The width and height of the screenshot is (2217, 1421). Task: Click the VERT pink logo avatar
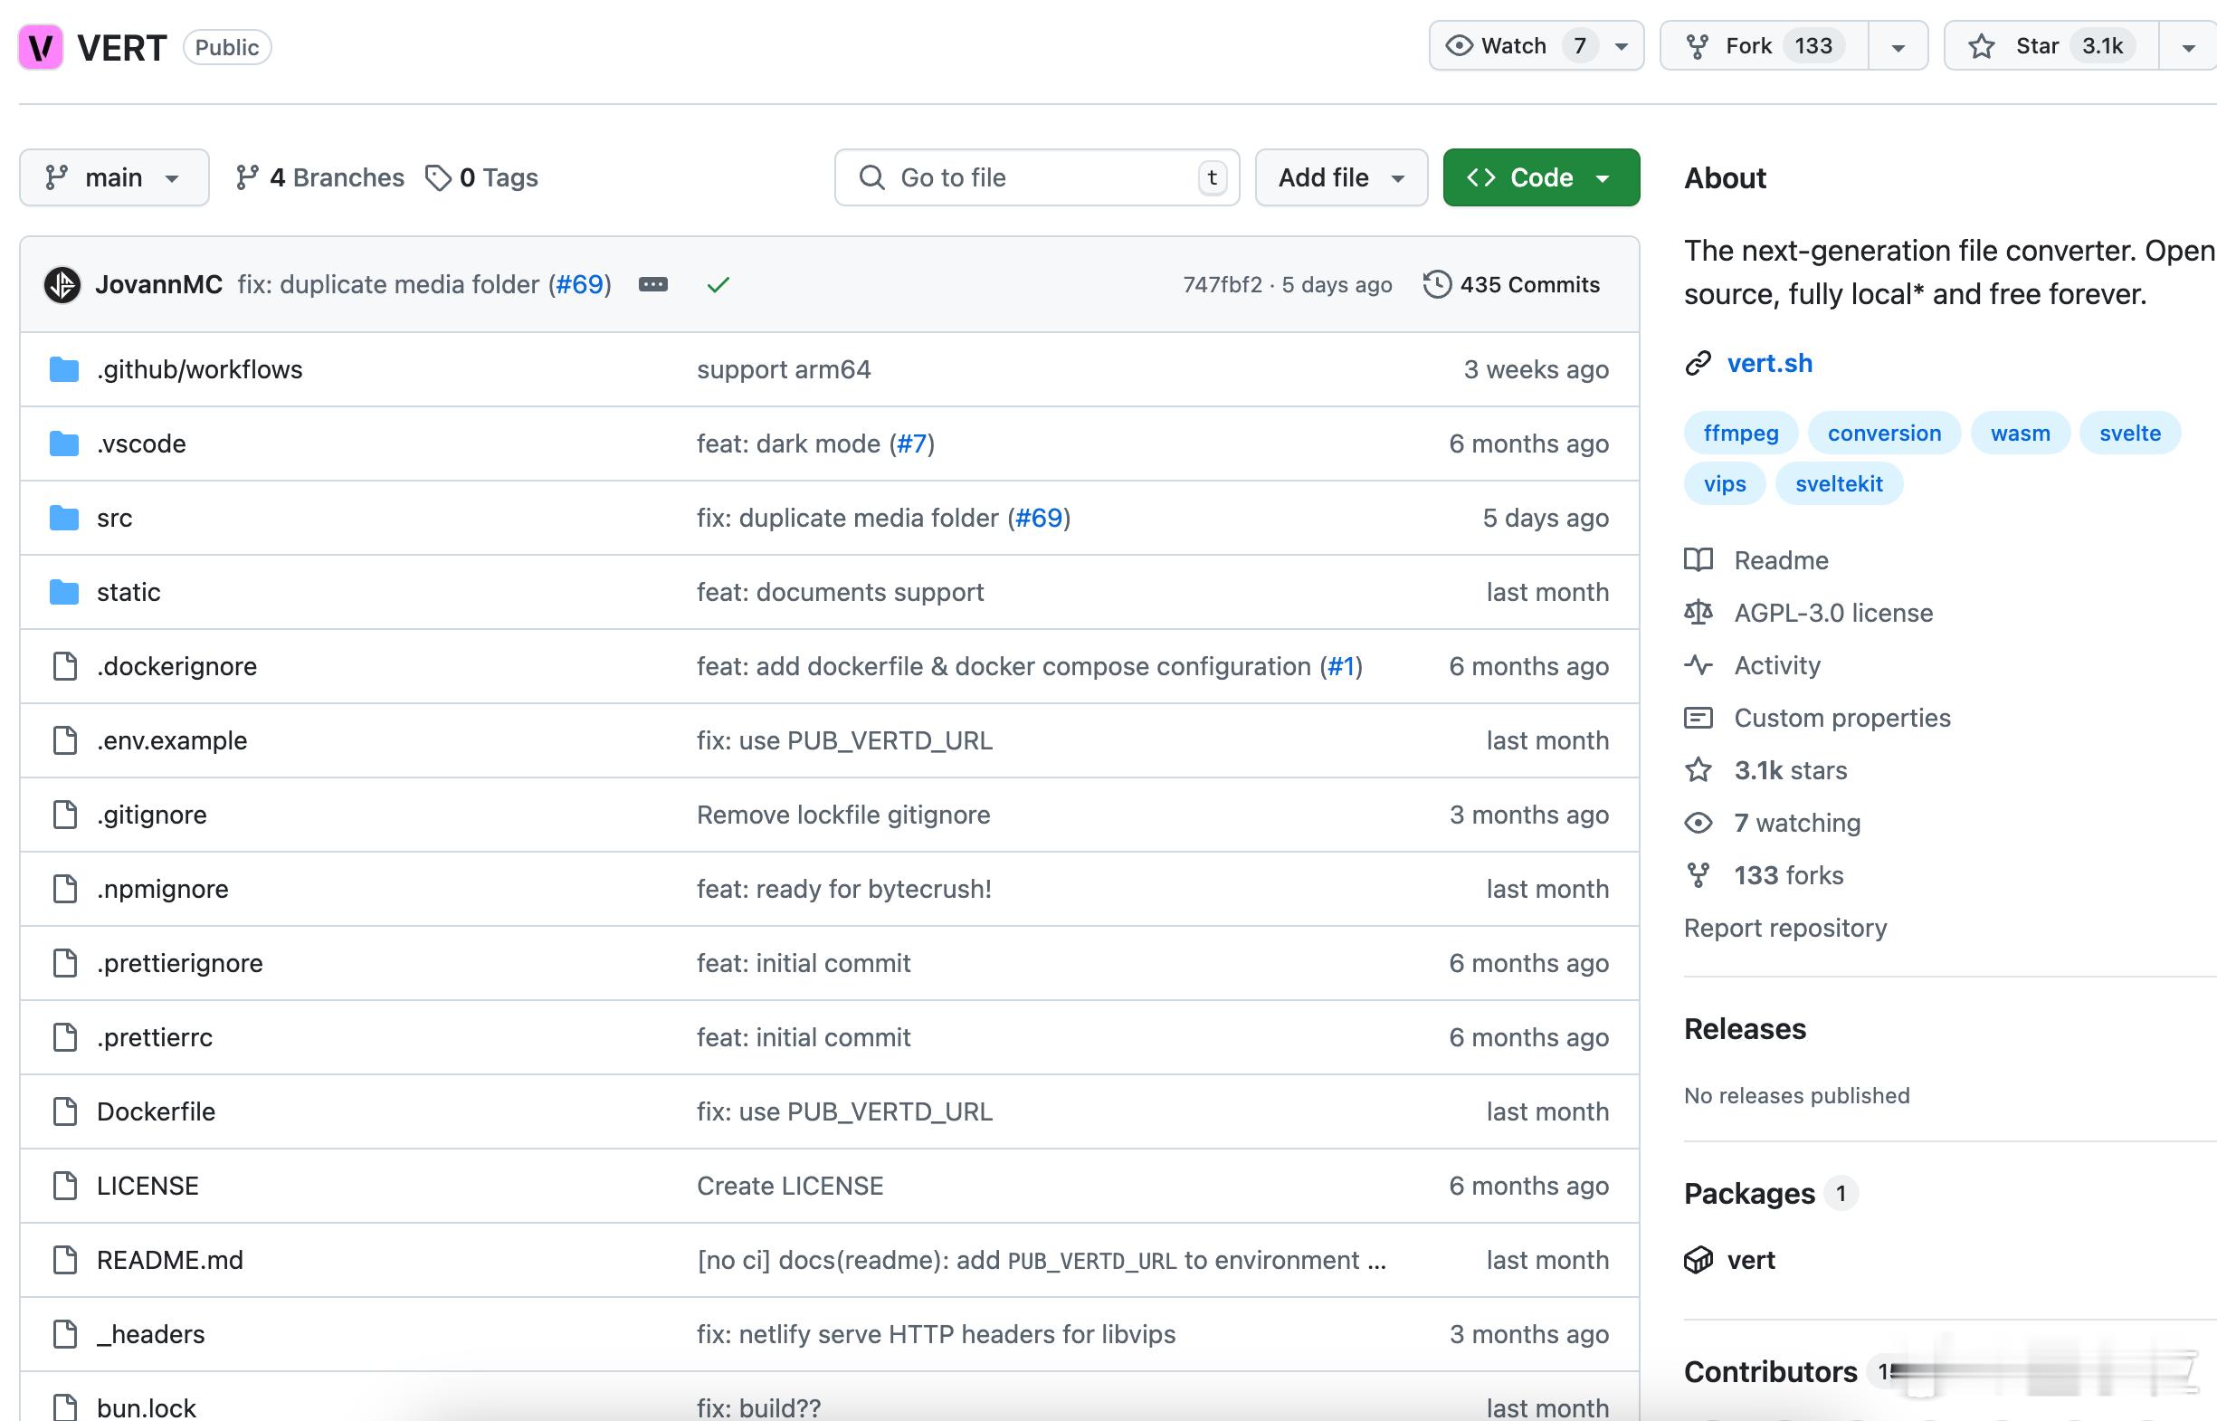41,47
